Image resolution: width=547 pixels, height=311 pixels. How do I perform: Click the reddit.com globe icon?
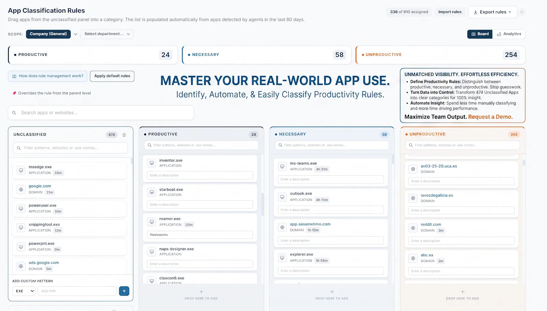413,228
